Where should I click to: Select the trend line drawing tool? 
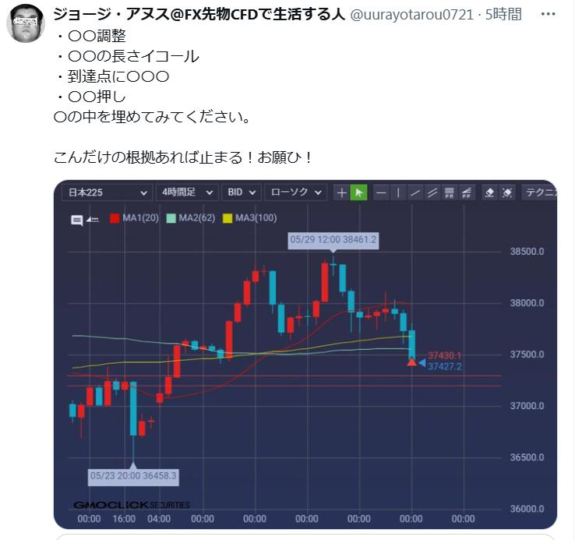(415, 192)
